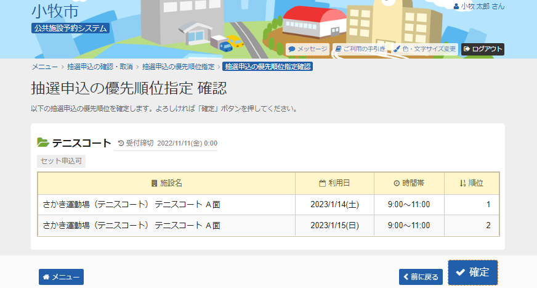Screen dimensions: 537x288
Task: Click the 2023/1/15(日) date cell
Action: 334,226
